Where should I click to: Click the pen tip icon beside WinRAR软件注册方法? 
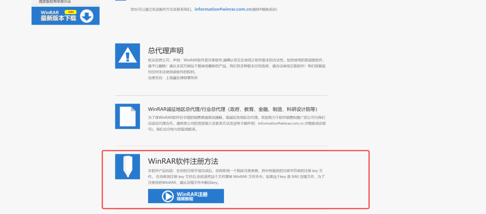pos(127,167)
